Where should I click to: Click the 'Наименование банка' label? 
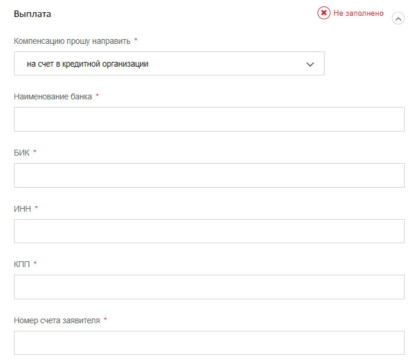(x=53, y=96)
